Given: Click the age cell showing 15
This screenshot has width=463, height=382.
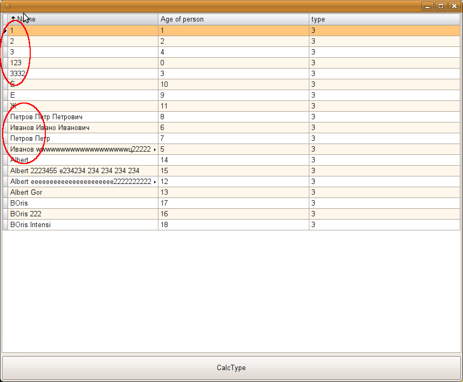Looking at the screenshot, I should [x=233, y=171].
